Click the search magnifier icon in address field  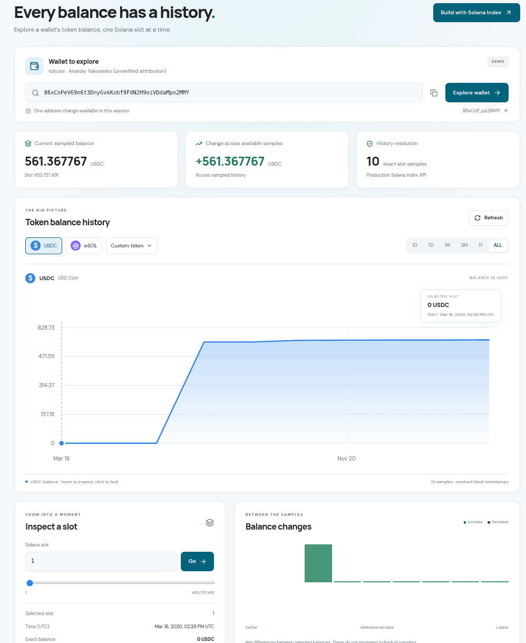click(x=35, y=93)
